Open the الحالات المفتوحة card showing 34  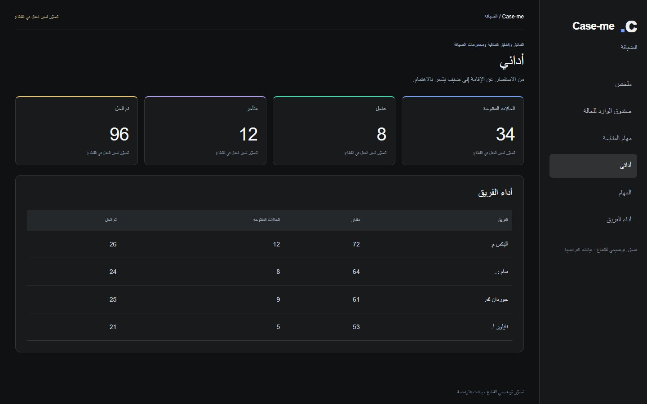(462, 131)
